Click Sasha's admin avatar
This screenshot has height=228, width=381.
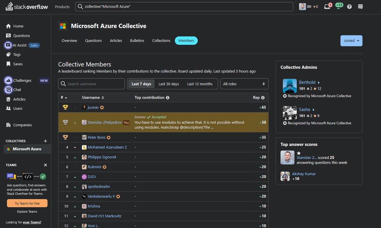click(290, 113)
